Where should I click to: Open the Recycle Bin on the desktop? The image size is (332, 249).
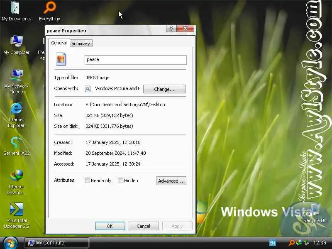click(x=315, y=213)
